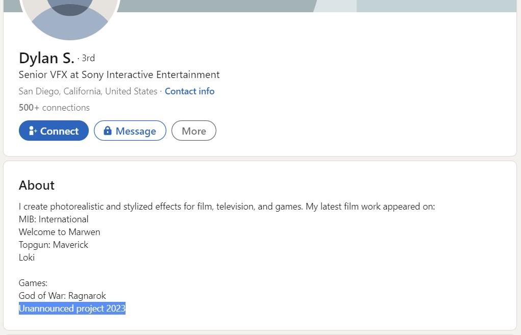
Task: Click the Topgun: Maverick line
Action: point(54,245)
